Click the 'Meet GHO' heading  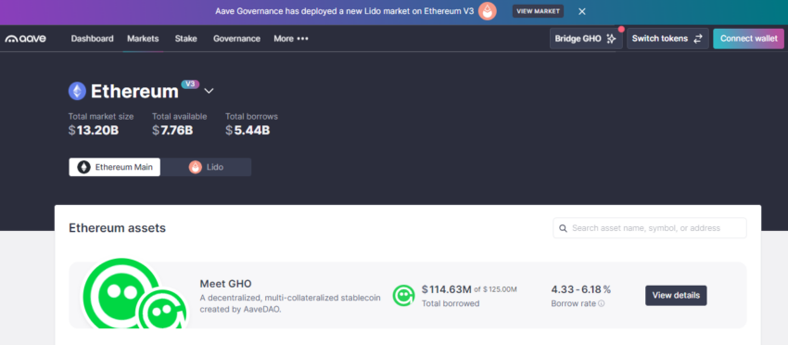click(x=225, y=284)
